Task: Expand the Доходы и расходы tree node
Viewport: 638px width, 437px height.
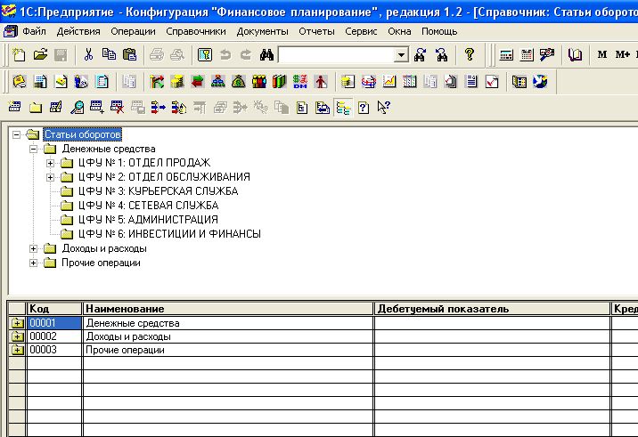Action: click(x=33, y=248)
